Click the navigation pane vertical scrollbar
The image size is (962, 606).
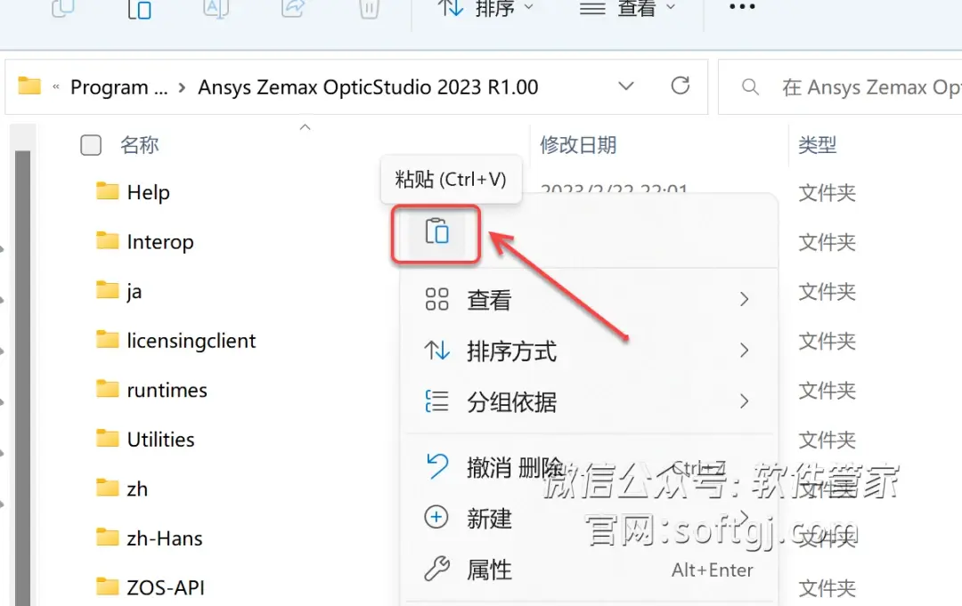[22, 378]
